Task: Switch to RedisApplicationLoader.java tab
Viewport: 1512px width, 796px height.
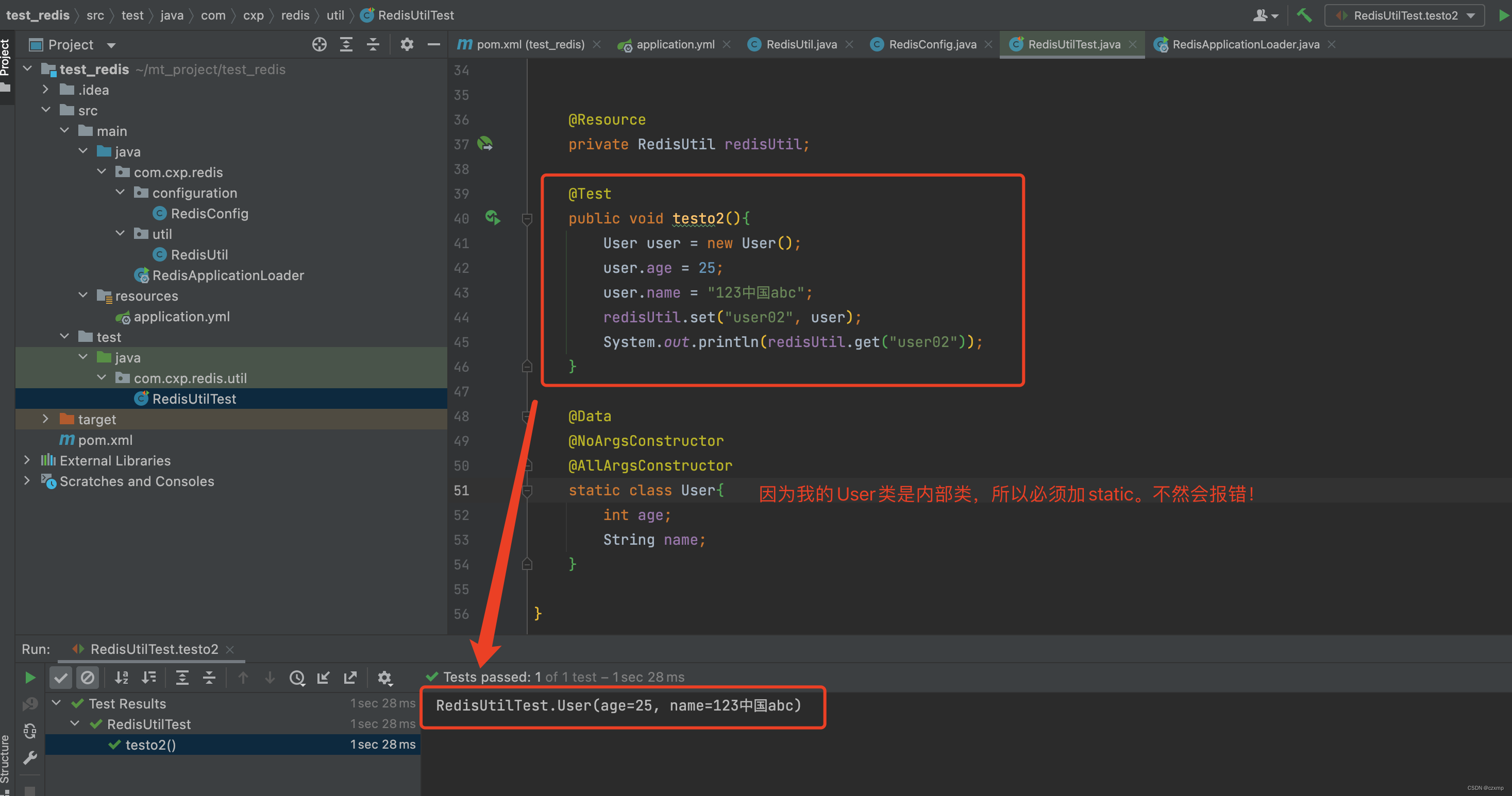Action: [1236, 45]
